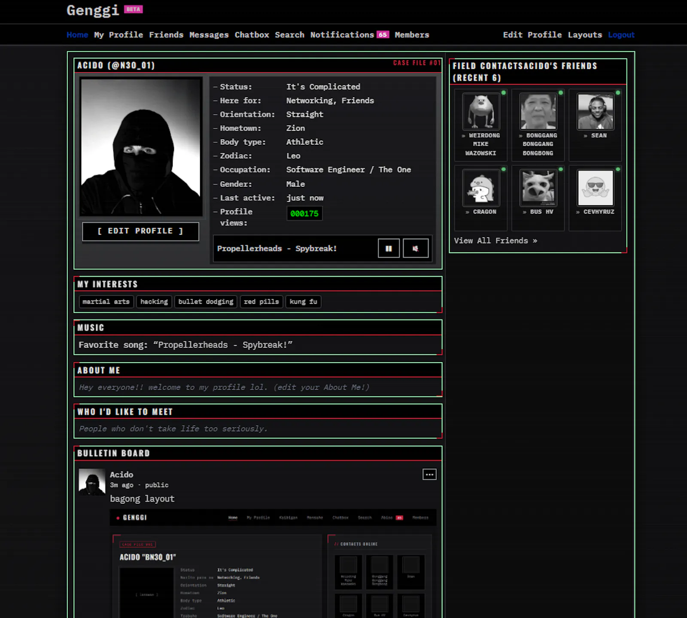
Task: Open Layouts page
Action: pos(585,35)
